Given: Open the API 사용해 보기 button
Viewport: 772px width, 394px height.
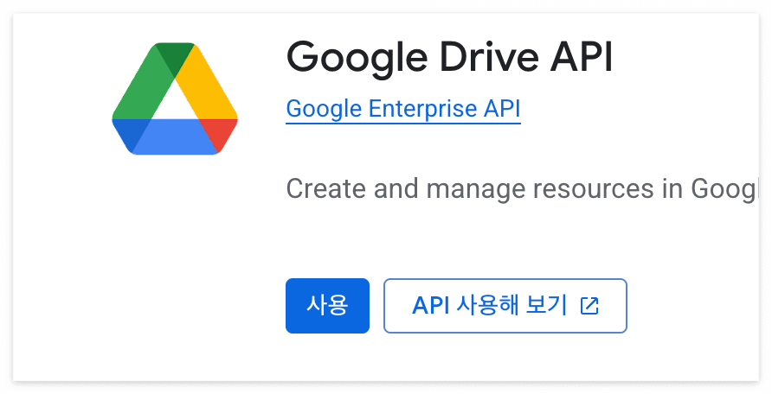Looking at the screenshot, I should click(505, 306).
